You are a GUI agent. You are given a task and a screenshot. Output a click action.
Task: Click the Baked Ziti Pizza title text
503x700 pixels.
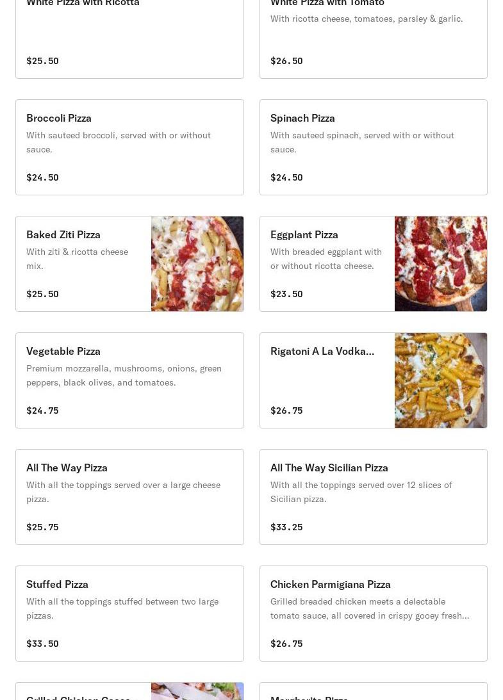[63, 234]
